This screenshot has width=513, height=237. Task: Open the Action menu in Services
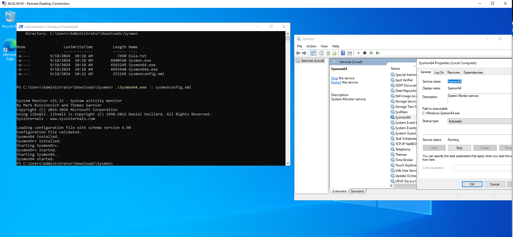point(311,46)
